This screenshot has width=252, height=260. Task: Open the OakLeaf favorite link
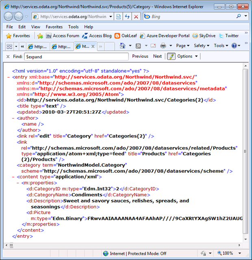pos(126,36)
